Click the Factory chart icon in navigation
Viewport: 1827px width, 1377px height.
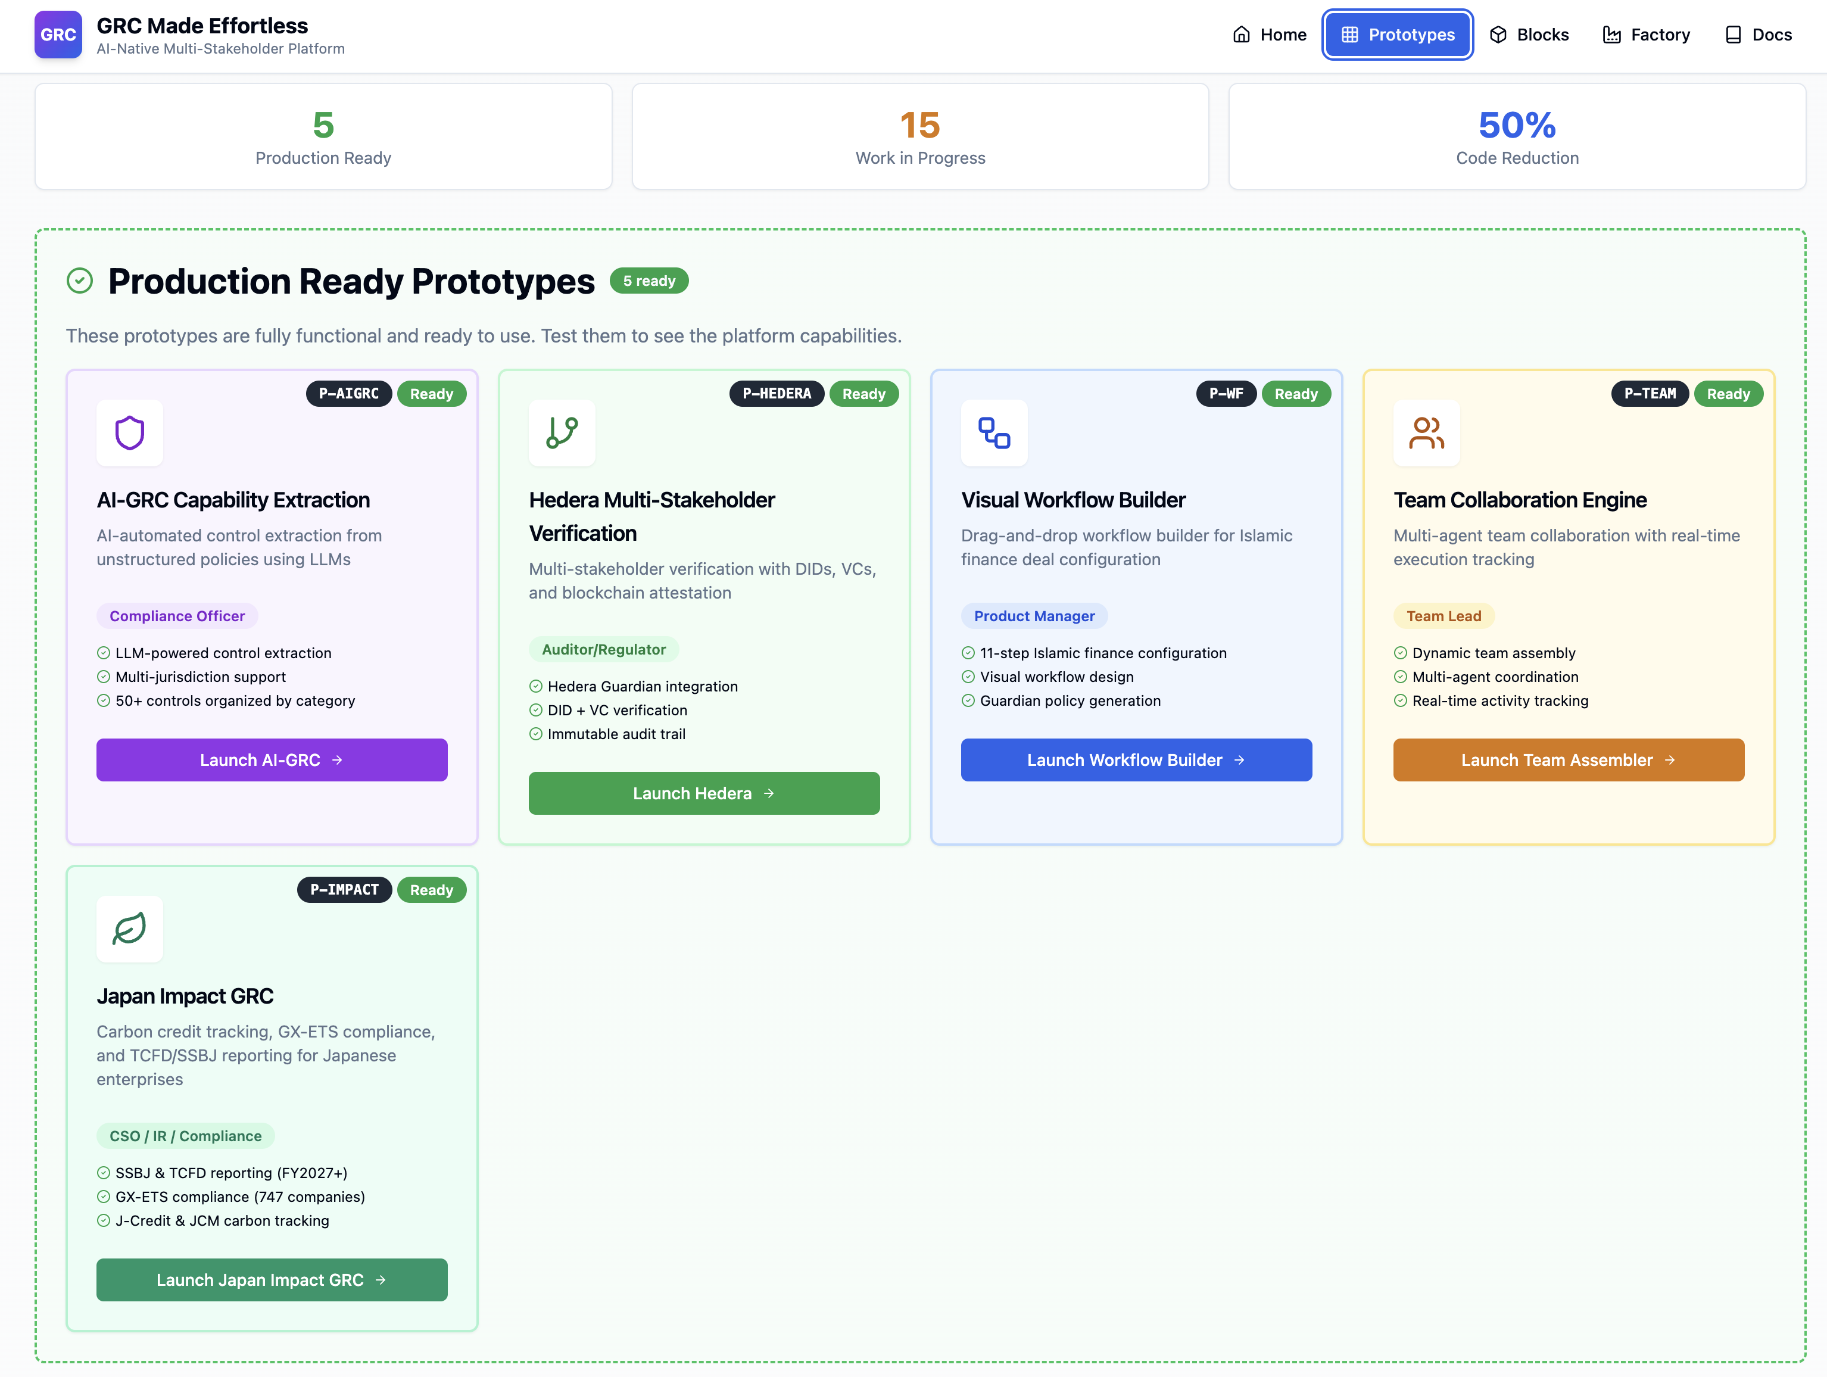click(x=1611, y=35)
